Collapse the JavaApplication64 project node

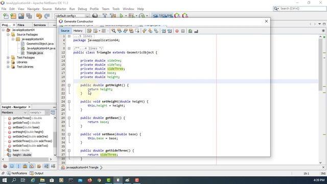coord(4,30)
